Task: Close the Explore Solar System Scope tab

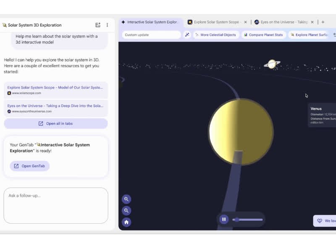Action: tap(245, 22)
